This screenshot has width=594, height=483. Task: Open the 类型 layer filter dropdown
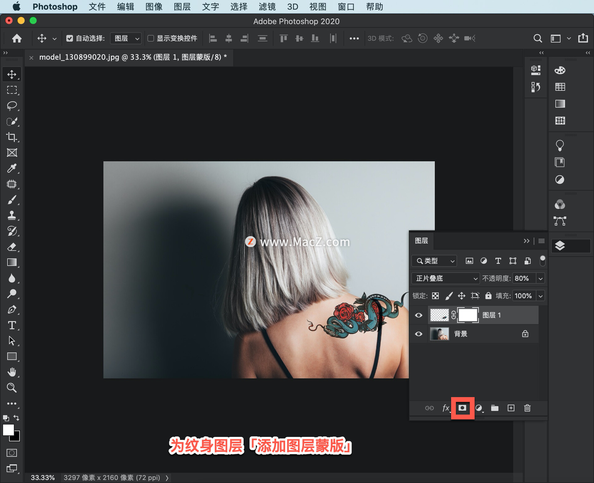434,261
